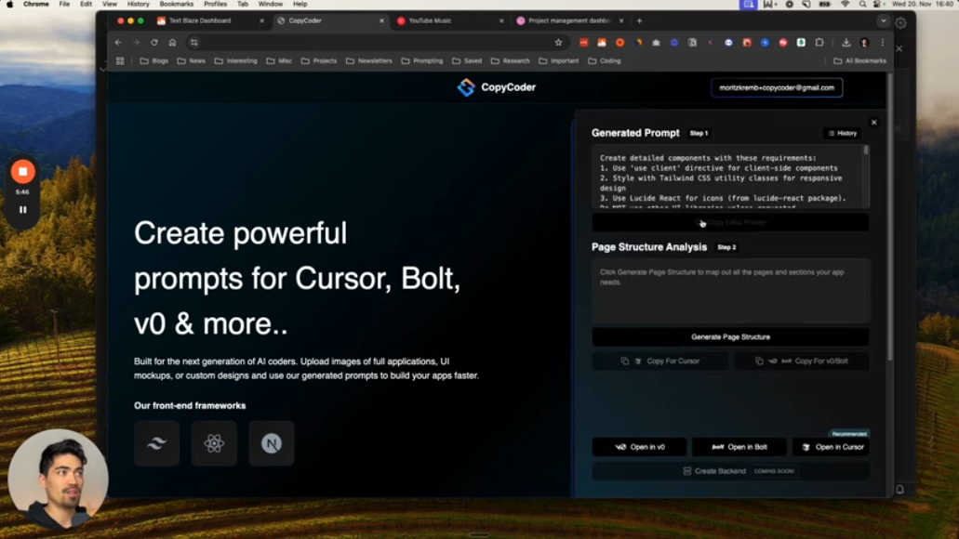Click the Generate Page Structure button
The width and height of the screenshot is (959, 539).
pos(730,336)
